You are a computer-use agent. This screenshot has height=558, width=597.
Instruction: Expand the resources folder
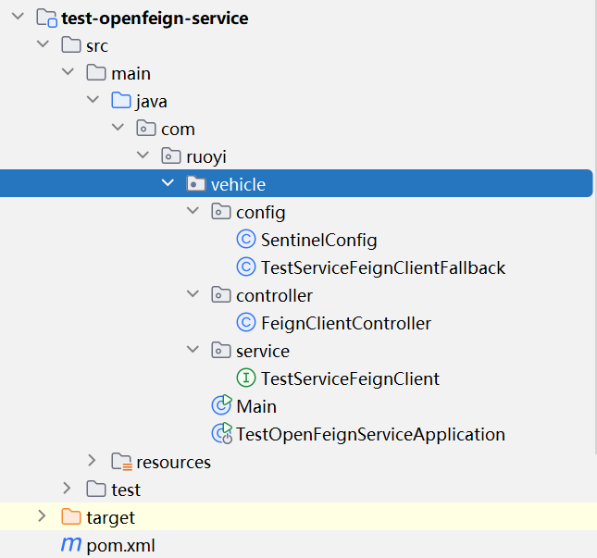[x=92, y=461]
